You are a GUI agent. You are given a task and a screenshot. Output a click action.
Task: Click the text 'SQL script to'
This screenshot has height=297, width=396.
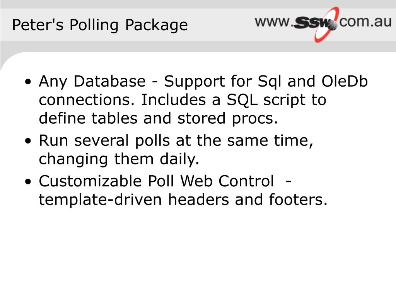tap(277, 101)
